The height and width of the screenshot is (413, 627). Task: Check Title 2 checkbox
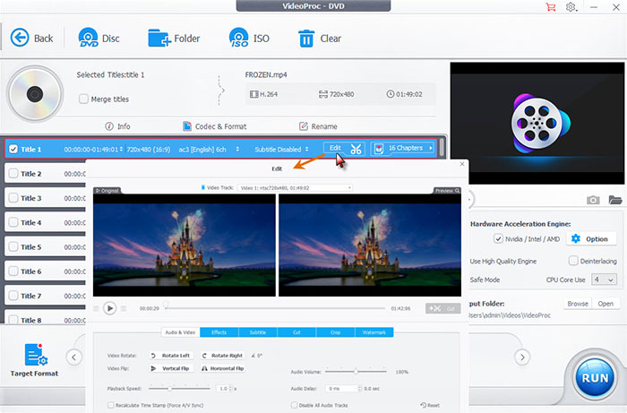pyautogui.click(x=13, y=174)
